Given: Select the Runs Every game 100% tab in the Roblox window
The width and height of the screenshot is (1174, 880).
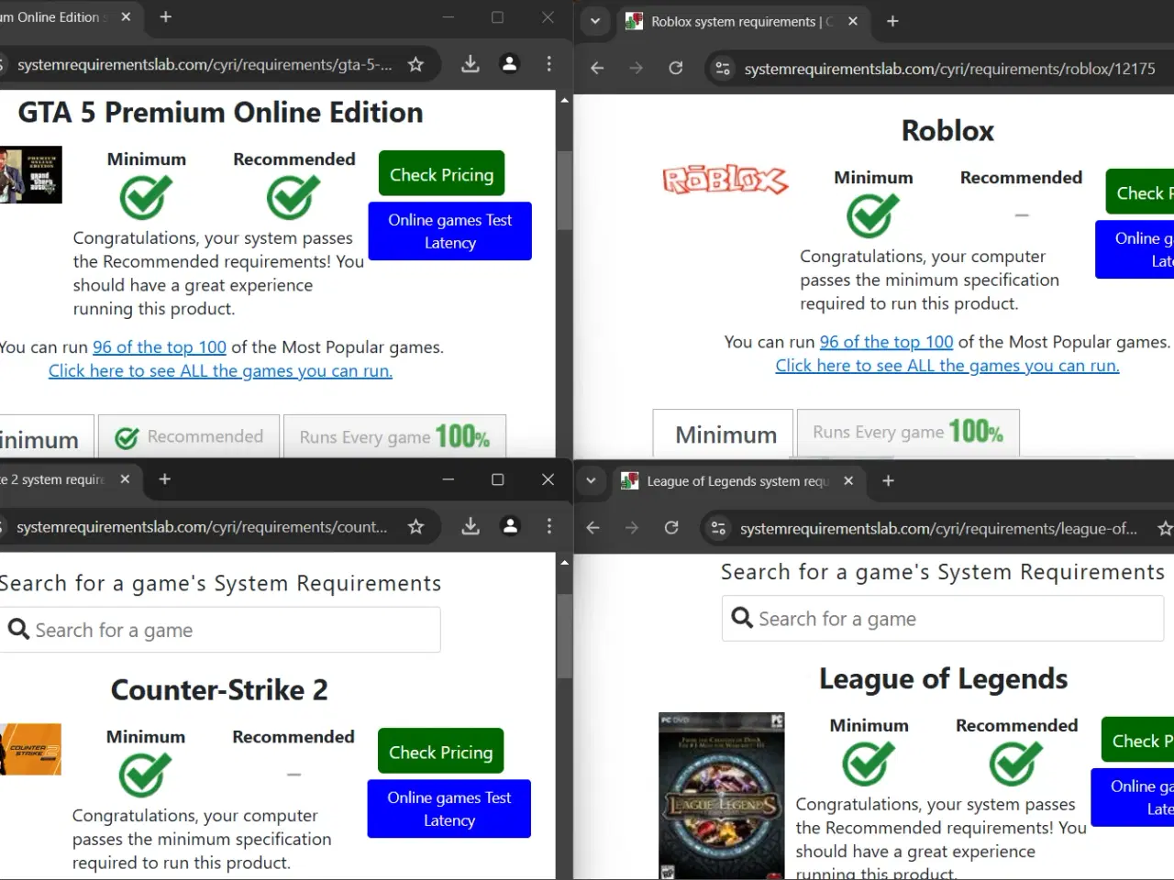Looking at the screenshot, I should pos(908,432).
